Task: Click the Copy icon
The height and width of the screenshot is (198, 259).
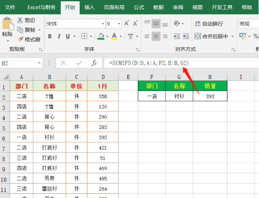Action: tap(20, 30)
